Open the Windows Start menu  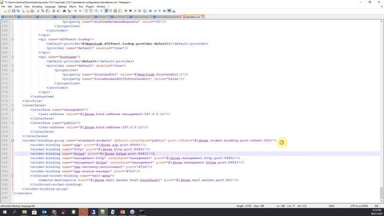5,212
